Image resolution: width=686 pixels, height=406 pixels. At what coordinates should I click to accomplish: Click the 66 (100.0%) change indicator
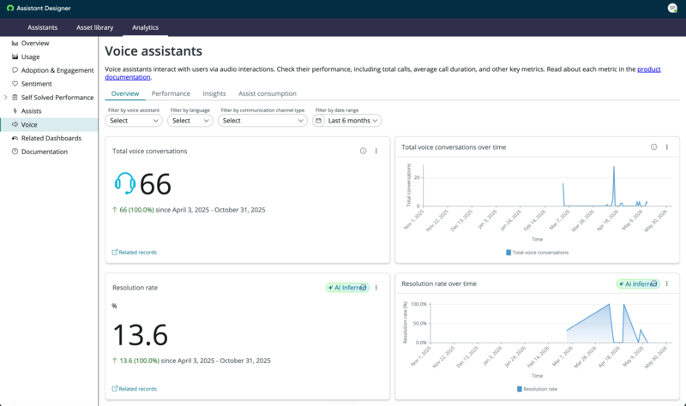point(133,210)
